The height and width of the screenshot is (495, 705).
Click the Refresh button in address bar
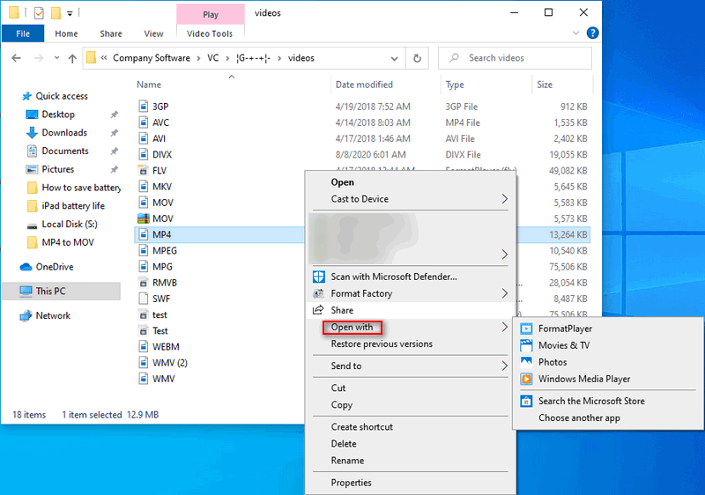coord(417,58)
